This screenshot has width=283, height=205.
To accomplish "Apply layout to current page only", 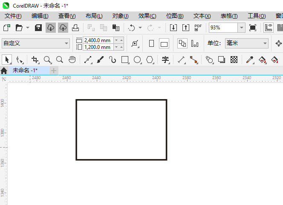I will 195,43.
